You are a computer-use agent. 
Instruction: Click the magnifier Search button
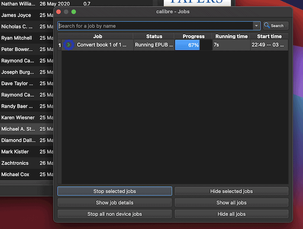point(275,26)
